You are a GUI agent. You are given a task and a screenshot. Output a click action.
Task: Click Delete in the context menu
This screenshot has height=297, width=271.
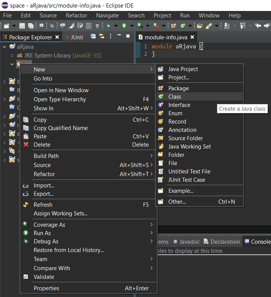click(x=89, y=145)
